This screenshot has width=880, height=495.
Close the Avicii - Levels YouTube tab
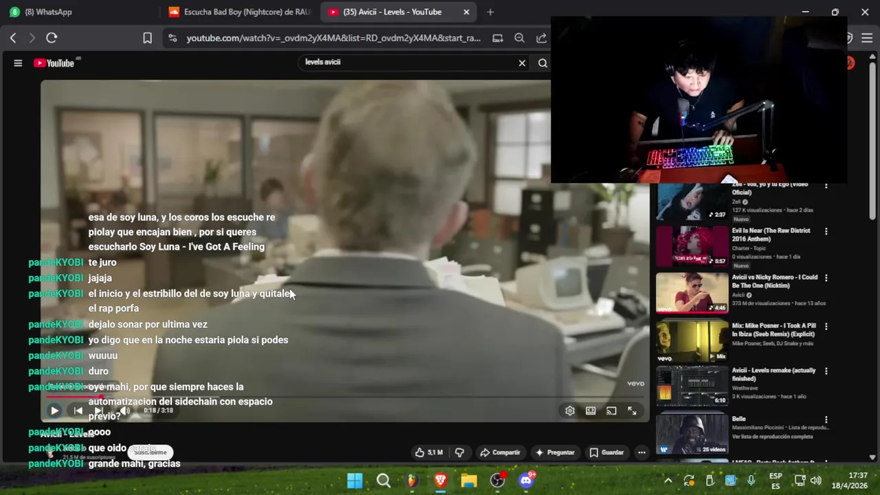pyautogui.click(x=466, y=12)
